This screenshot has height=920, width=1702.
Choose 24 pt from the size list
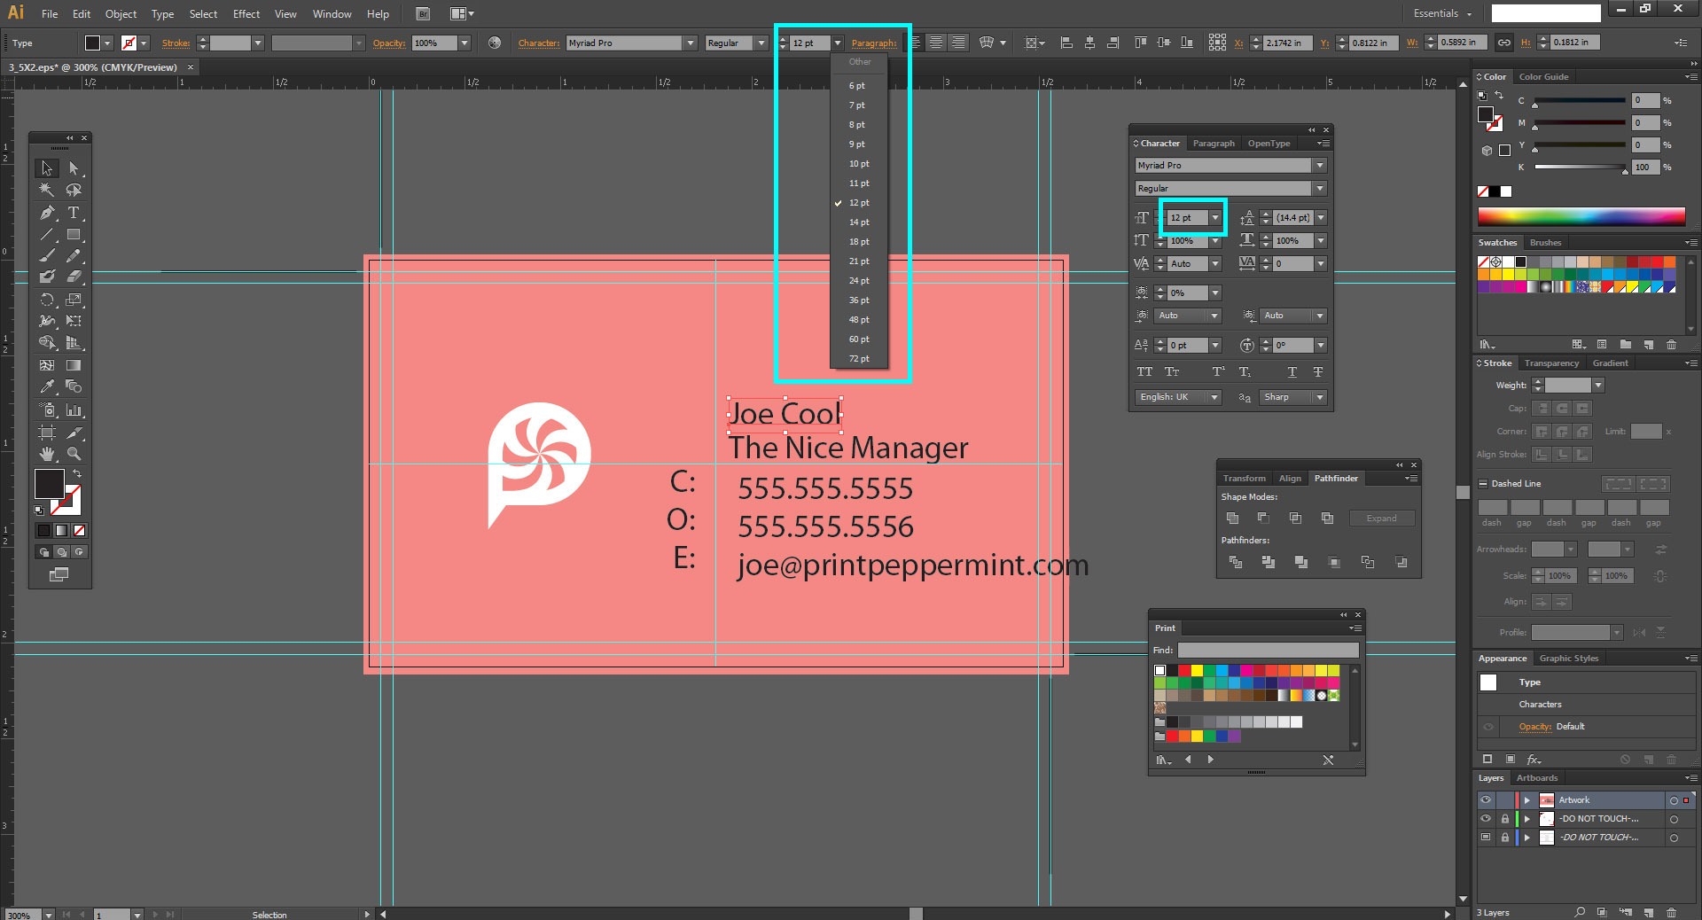click(859, 281)
